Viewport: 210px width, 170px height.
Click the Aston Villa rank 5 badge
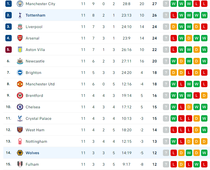pyautogui.click(x=8, y=50)
